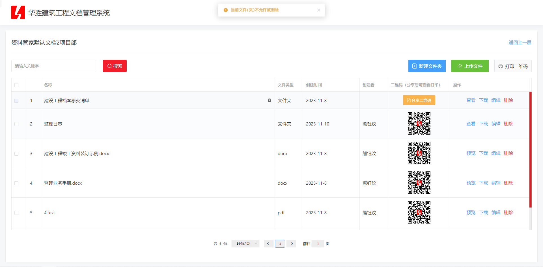Click the green 上传文件 upload button
This screenshot has width=543, height=267.
470,66
